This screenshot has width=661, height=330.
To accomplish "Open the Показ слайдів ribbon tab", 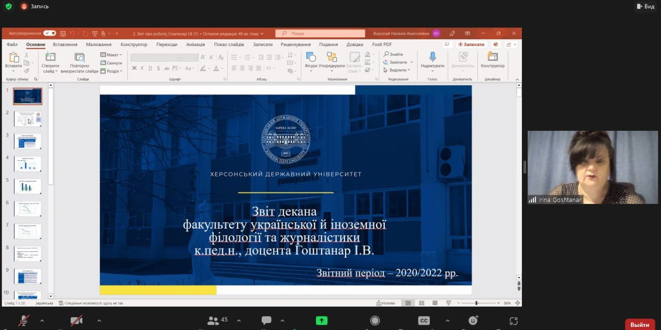I will (x=229, y=44).
